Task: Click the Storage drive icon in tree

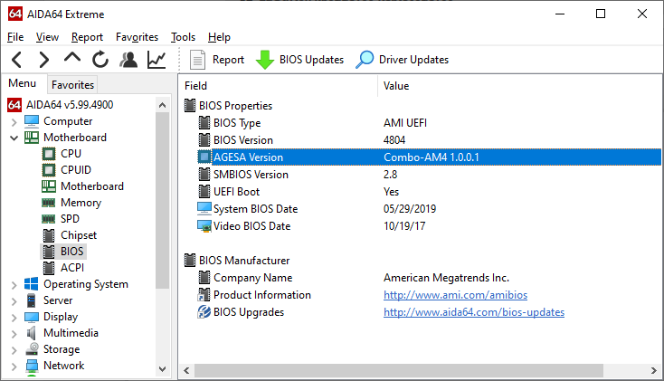Action: click(32, 348)
